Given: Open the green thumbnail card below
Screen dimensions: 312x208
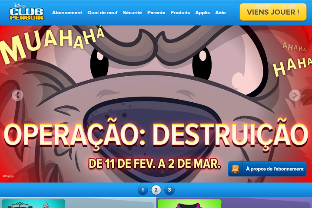Looking at the screenshot, I should click(x=189, y=204).
